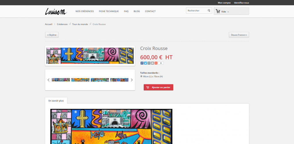The width and height of the screenshot is (294, 144).
Task: Add to cart with Ajouter au panier
Action: pyautogui.click(x=158, y=87)
